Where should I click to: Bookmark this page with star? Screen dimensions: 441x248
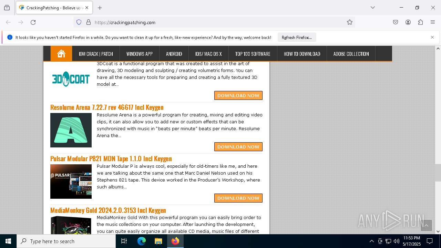350,22
